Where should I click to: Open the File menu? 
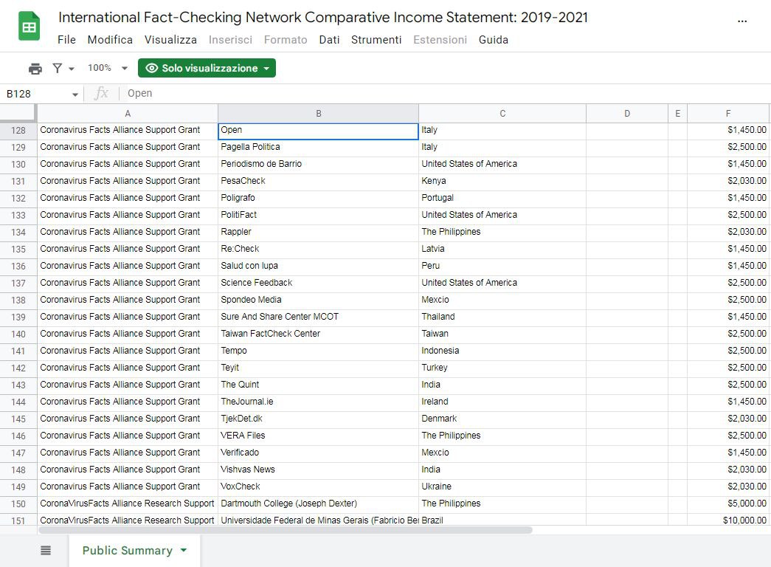coord(66,40)
